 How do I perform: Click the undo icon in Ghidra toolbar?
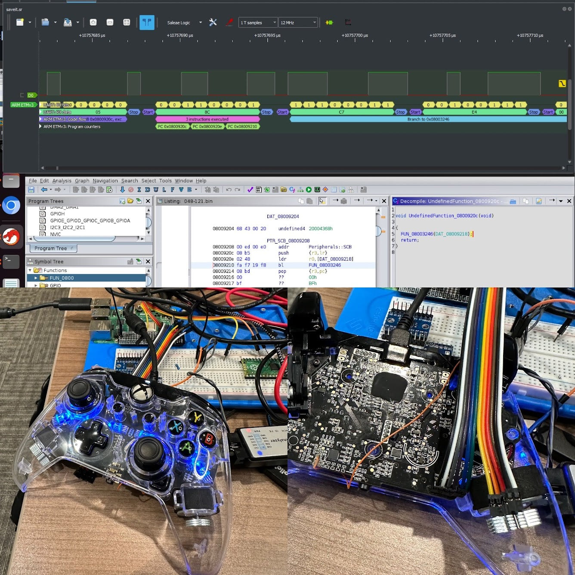[x=229, y=189]
